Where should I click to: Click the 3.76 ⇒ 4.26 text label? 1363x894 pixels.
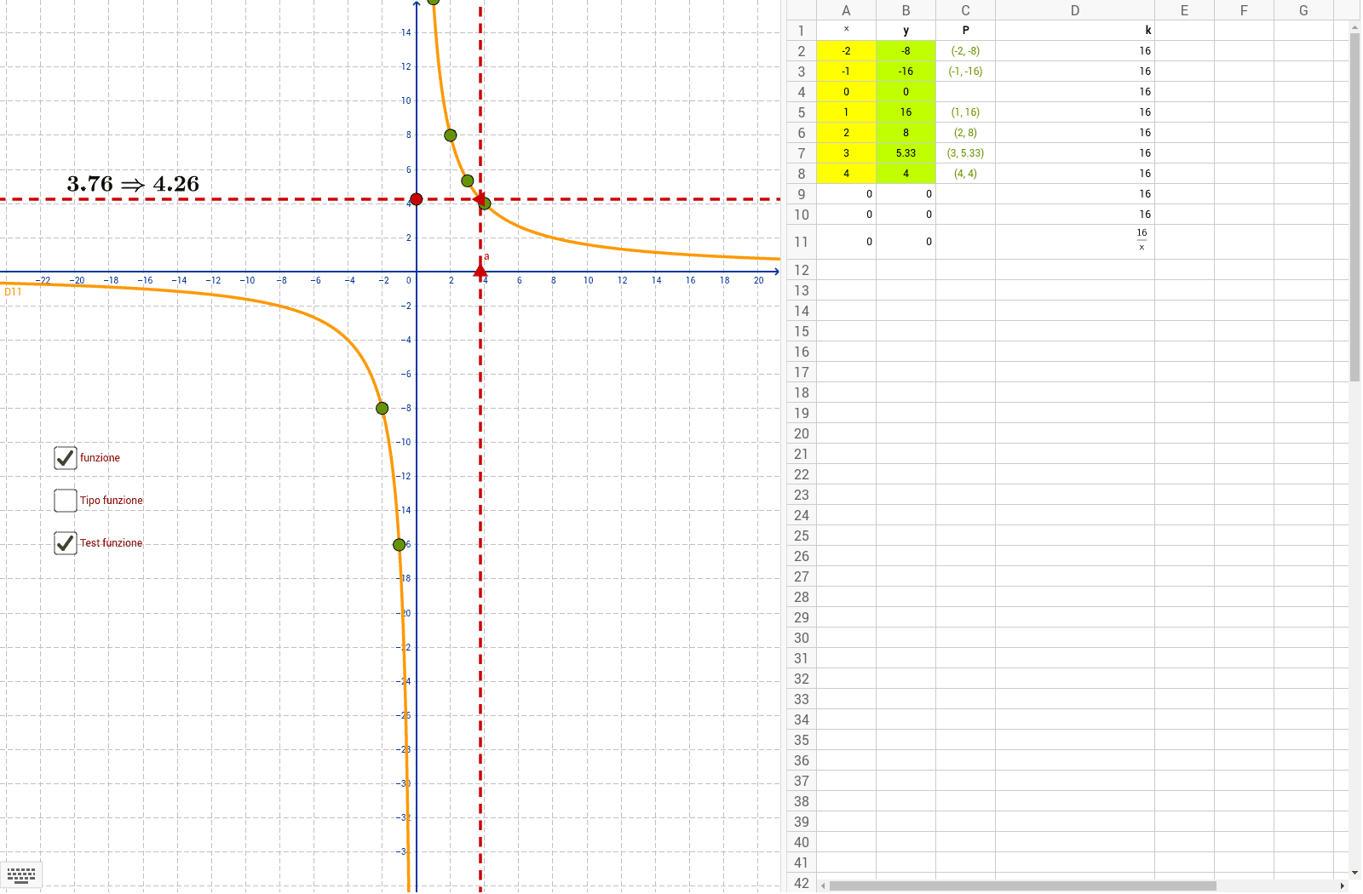click(133, 184)
